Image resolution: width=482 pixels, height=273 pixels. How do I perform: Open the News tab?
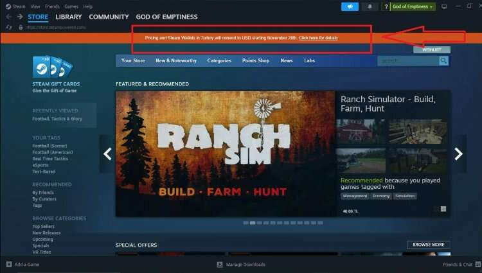pyautogui.click(x=287, y=61)
